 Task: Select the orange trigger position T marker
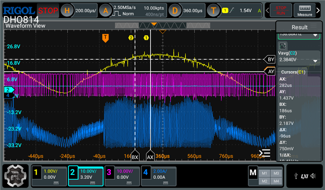105,38
